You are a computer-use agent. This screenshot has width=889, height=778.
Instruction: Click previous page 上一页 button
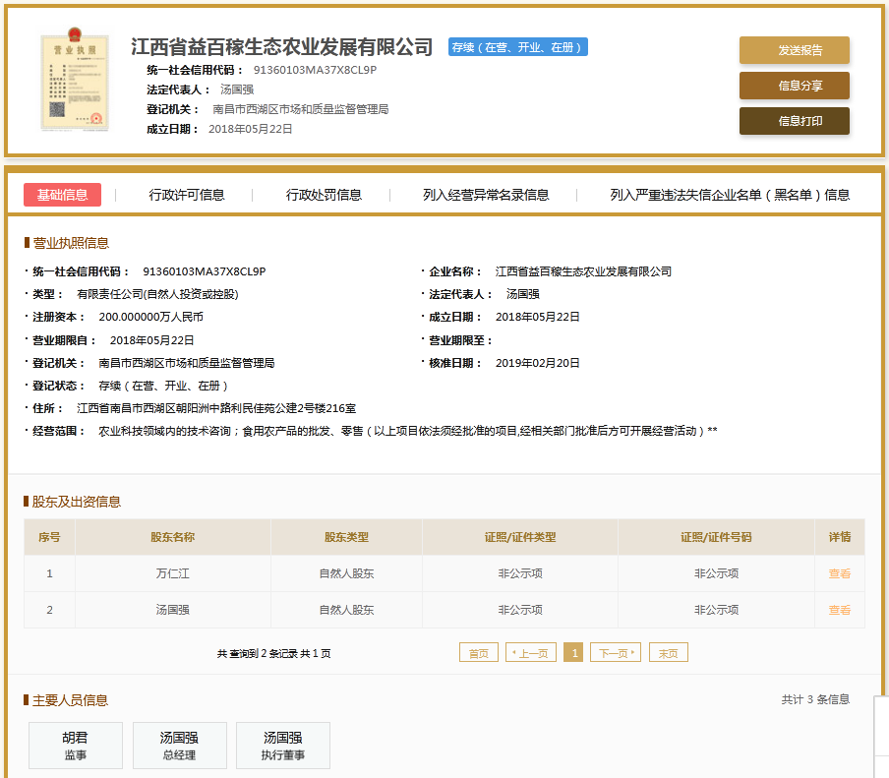pyautogui.click(x=531, y=653)
